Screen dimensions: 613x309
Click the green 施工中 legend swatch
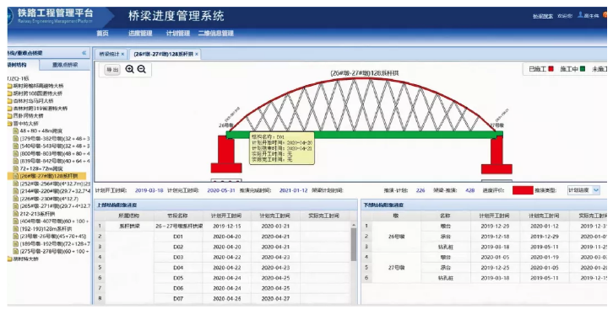[x=582, y=69]
